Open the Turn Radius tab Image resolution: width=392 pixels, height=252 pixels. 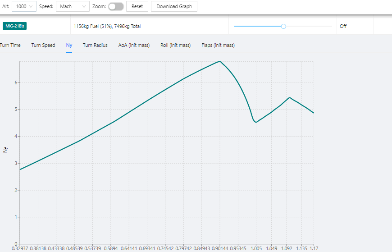[95, 45]
